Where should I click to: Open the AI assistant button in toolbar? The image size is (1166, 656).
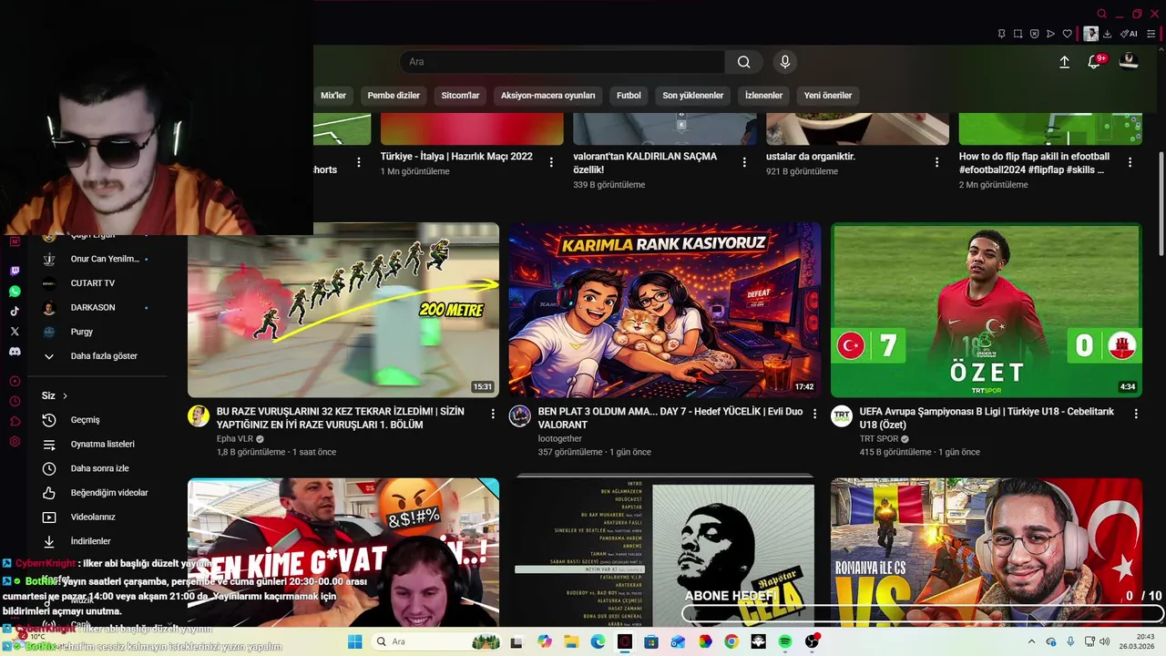pos(1129,34)
